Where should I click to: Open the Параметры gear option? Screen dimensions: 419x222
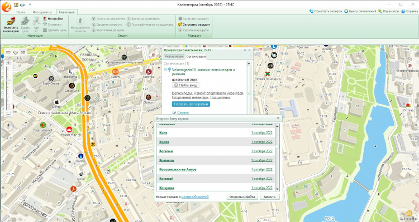click(x=388, y=12)
